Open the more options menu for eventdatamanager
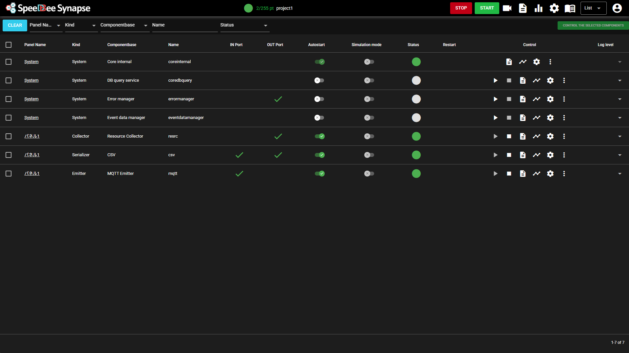 tap(564, 118)
